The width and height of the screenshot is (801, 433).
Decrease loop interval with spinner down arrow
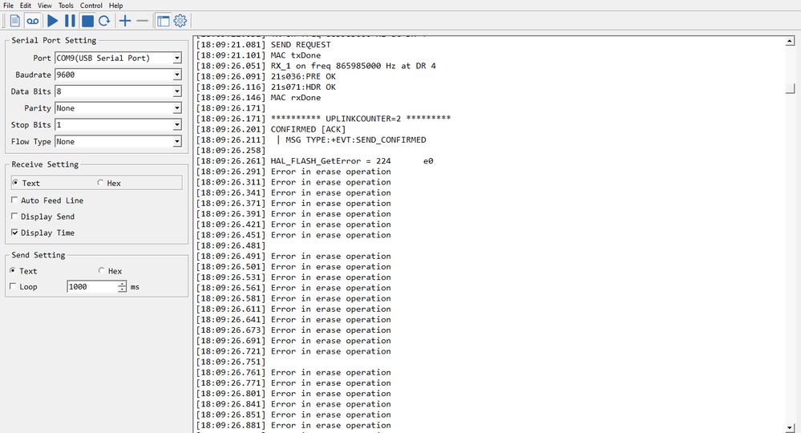pos(122,289)
